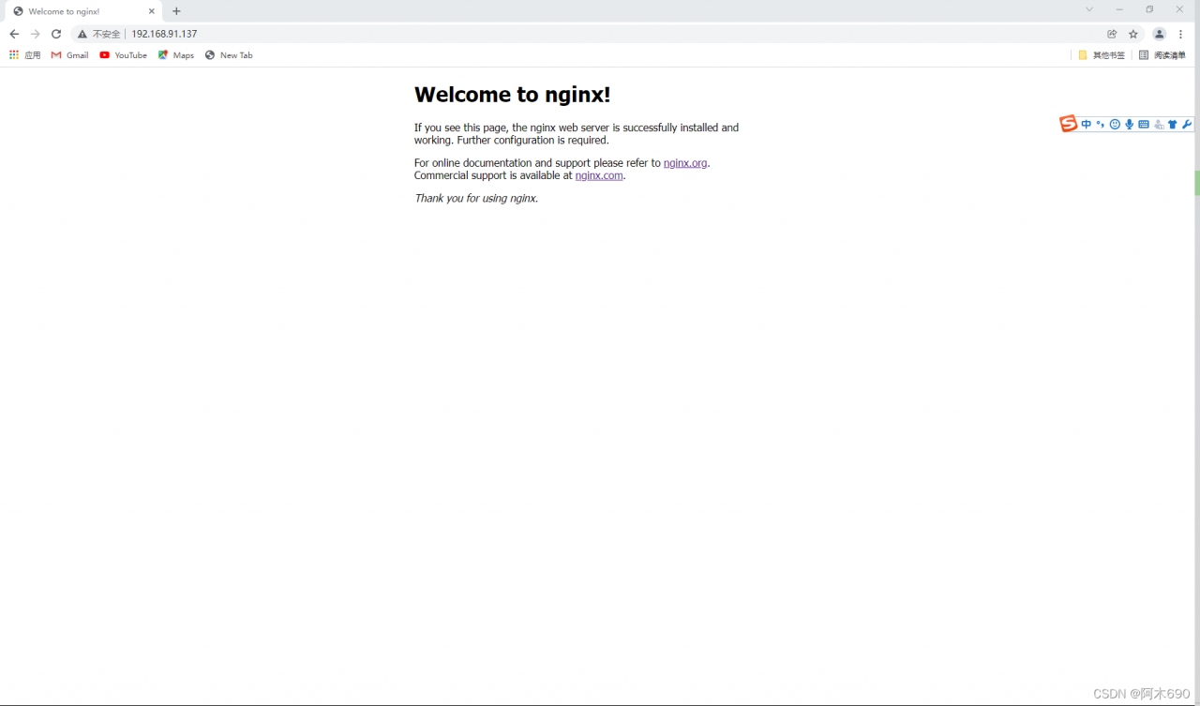The width and height of the screenshot is (1200, 706).
Task: Open a new browser tab
Action: [176, 11]
